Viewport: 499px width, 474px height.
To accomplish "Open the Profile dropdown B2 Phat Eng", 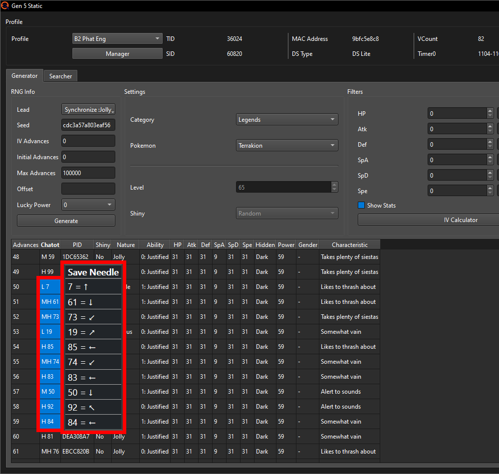I will 117,38.
